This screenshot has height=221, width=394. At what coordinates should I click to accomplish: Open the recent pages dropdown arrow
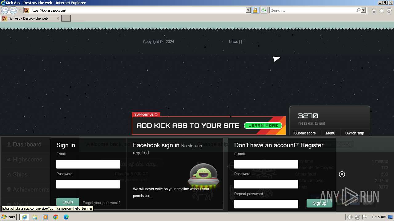[x=20, y=10]
